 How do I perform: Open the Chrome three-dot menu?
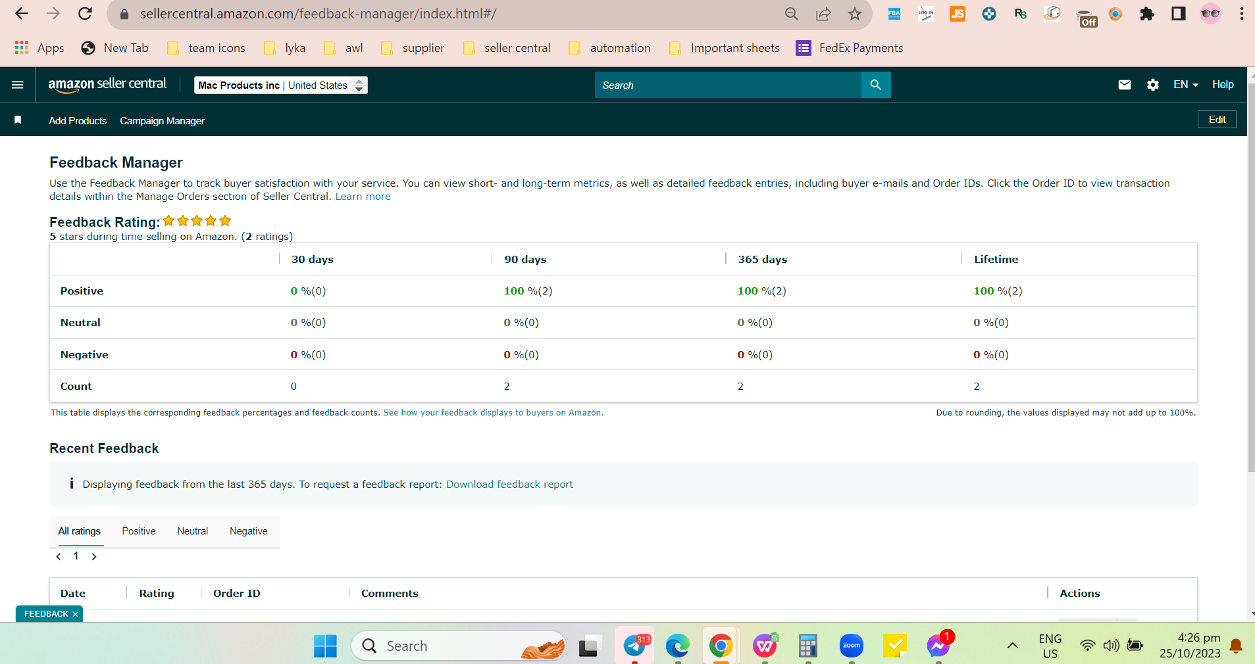(1241, 14)
